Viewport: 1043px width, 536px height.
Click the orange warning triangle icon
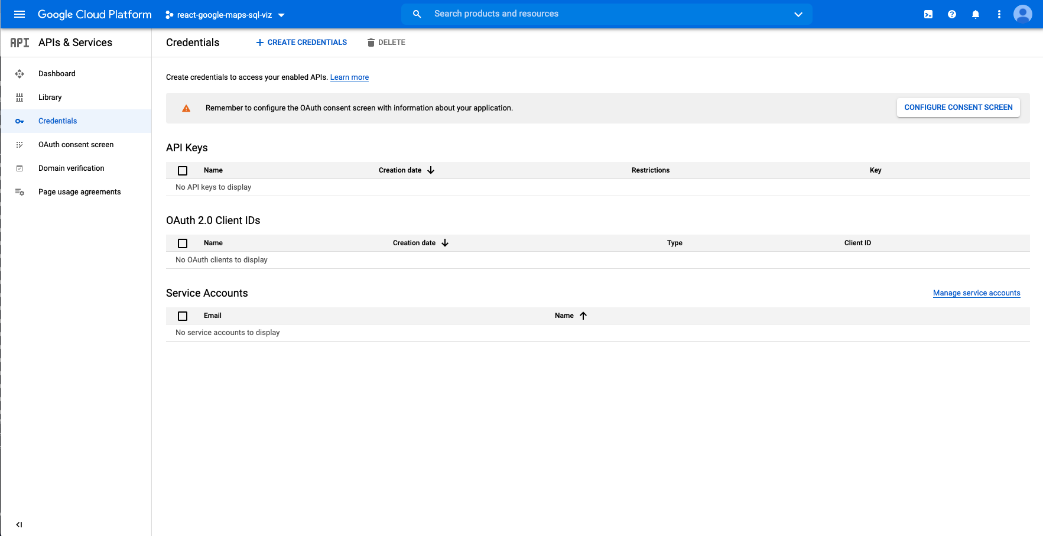[x=186, y=108]
